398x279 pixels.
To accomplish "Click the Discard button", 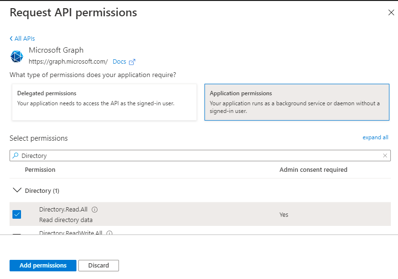I will [98, 266].
